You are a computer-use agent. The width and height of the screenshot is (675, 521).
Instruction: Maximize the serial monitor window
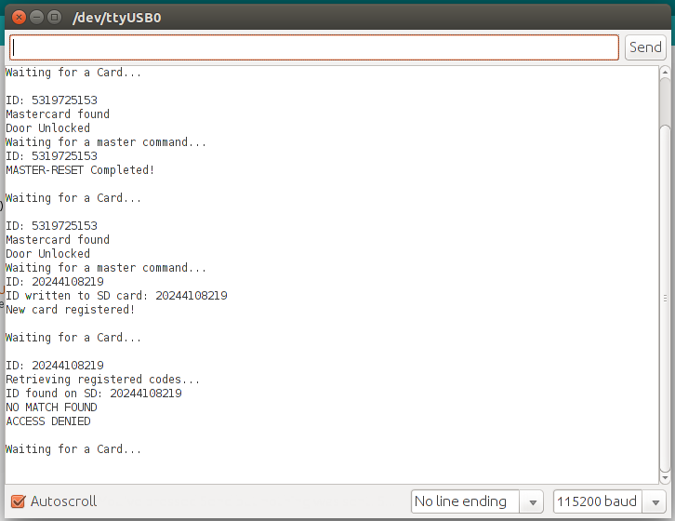(x=54, y=18)
